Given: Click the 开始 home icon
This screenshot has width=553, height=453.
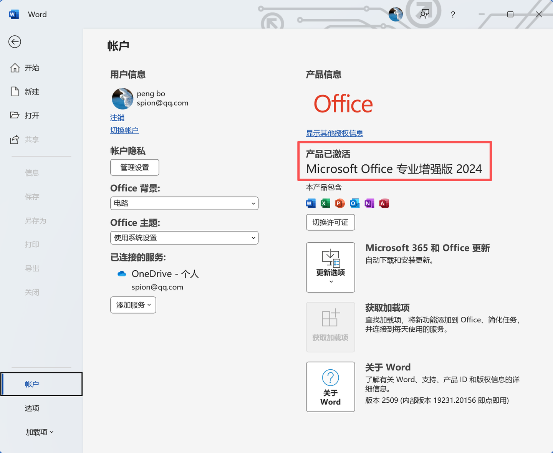Looking at the screenshot, I should (15, 68).
